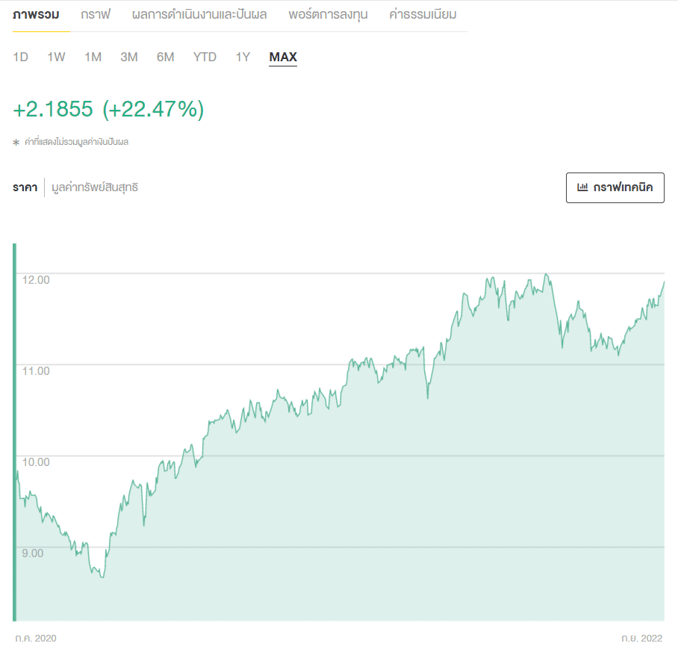Toggle chart to ราคา view
This screenshot has width=678, height=646.
(x=25, y=187)
